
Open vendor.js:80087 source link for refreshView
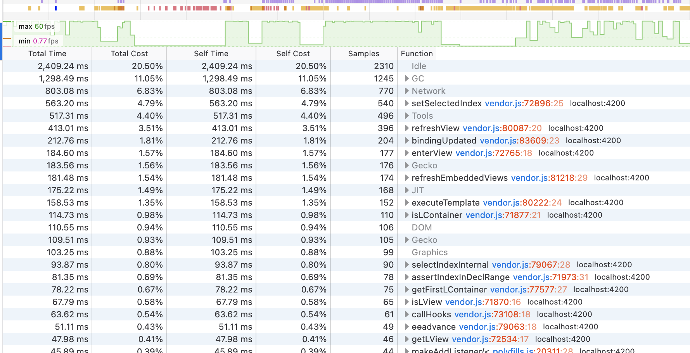pyautogui.click(x=502, y=128)
